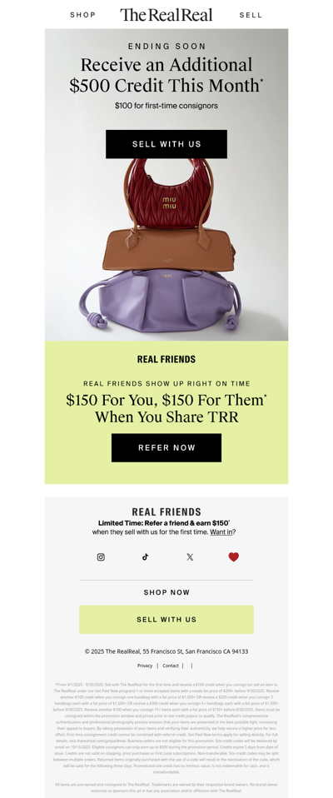Open SHOP in the top navigation
This screenshot has height=798, width=333.
(83, 15)
